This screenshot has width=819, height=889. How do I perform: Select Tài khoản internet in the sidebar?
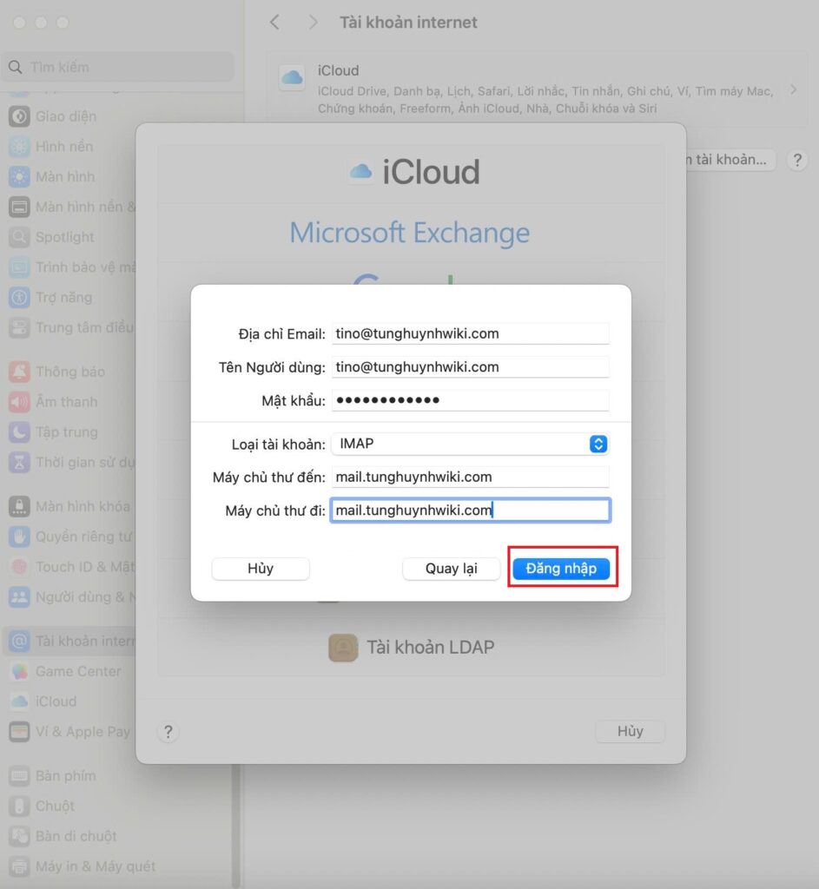tap(69, 641)
